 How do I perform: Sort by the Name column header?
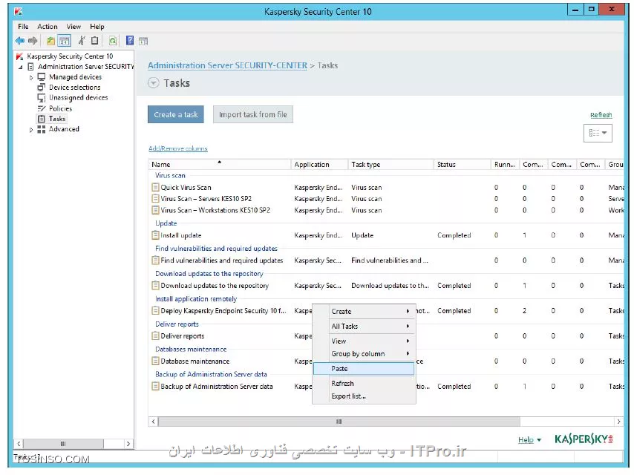pyautogui.click(x=220, y=165)
